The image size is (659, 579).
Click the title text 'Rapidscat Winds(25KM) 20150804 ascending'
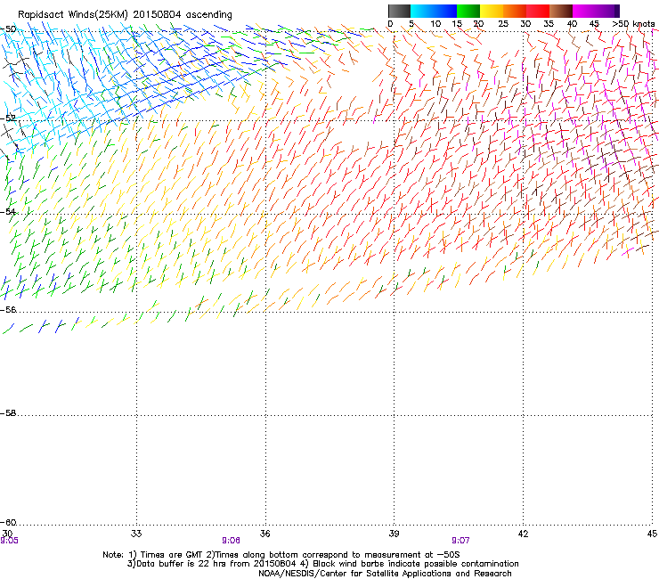125,15
